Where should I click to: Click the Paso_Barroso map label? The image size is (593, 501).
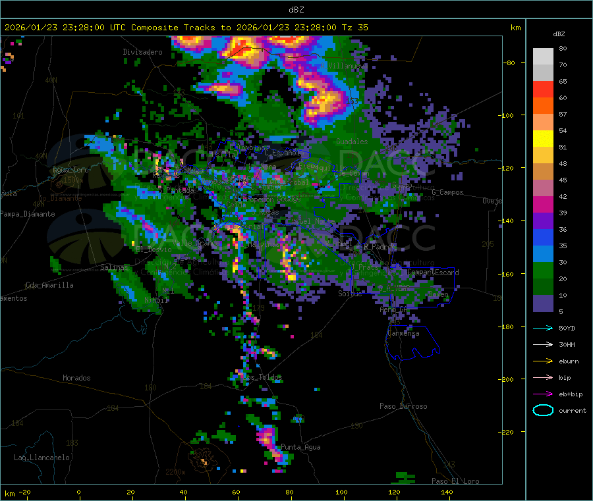point(403,407)
